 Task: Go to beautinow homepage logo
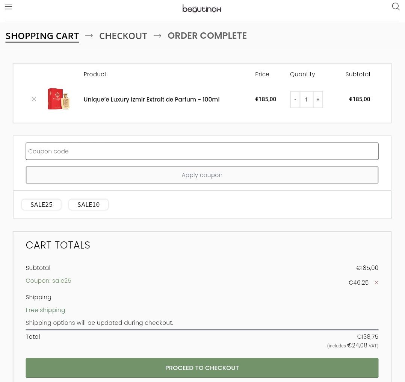tap(202, 9)
